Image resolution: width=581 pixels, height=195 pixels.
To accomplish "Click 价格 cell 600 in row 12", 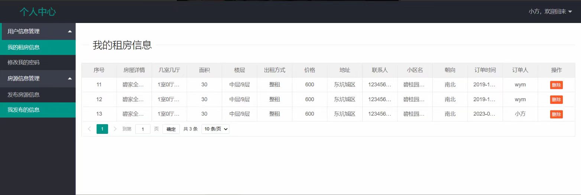I will click(309, 99).
